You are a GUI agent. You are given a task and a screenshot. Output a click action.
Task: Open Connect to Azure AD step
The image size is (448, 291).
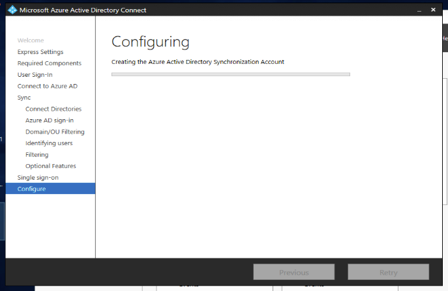pos(47,86)
